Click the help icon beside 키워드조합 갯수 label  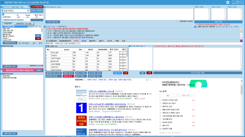point(44,7)
